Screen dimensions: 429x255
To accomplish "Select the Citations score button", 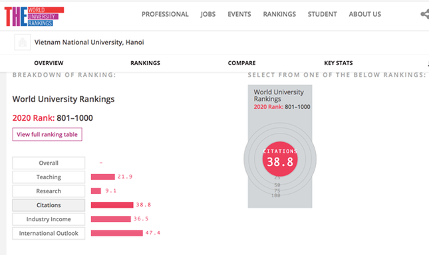I will click(49, 205).
